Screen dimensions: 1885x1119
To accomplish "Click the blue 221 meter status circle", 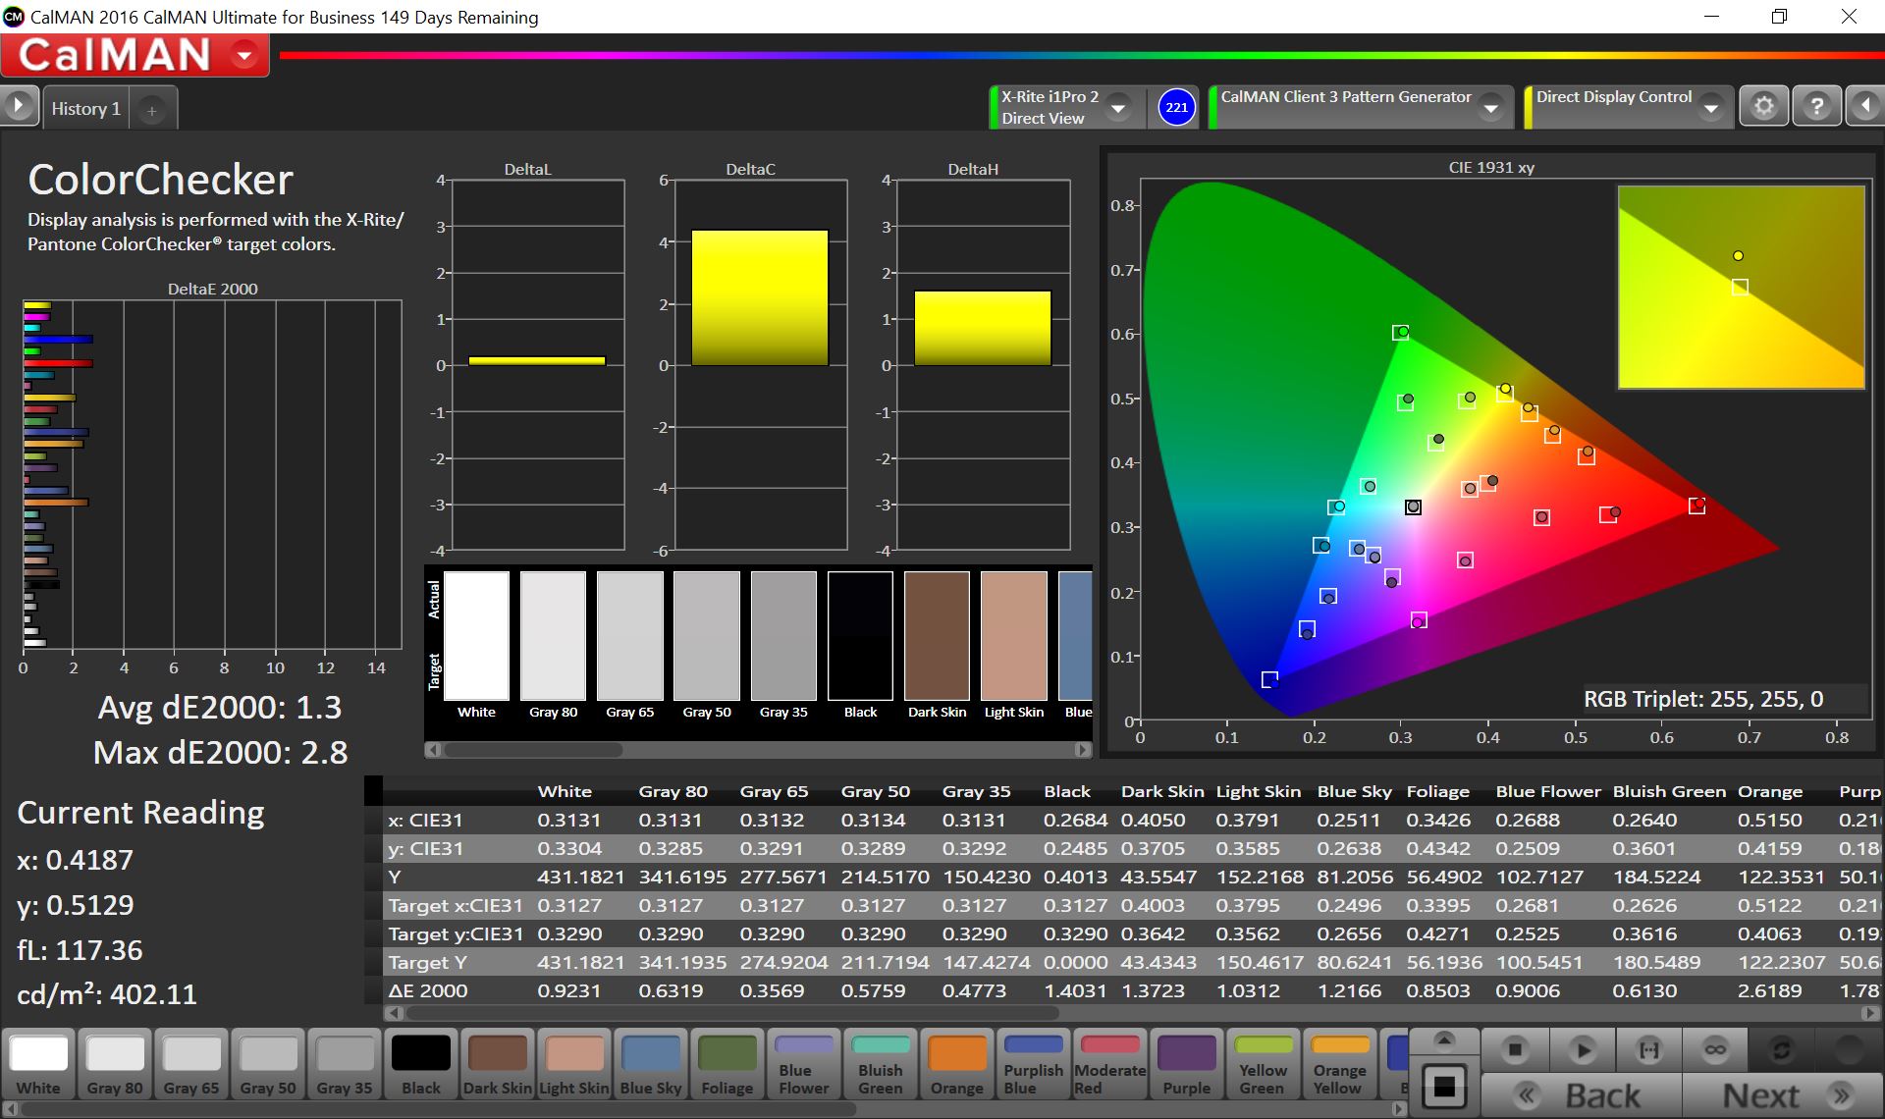I will tap(1176, 107).
